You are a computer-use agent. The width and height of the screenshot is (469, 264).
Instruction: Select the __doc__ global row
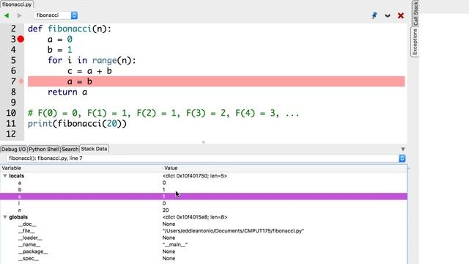click(x=204, y=224)
